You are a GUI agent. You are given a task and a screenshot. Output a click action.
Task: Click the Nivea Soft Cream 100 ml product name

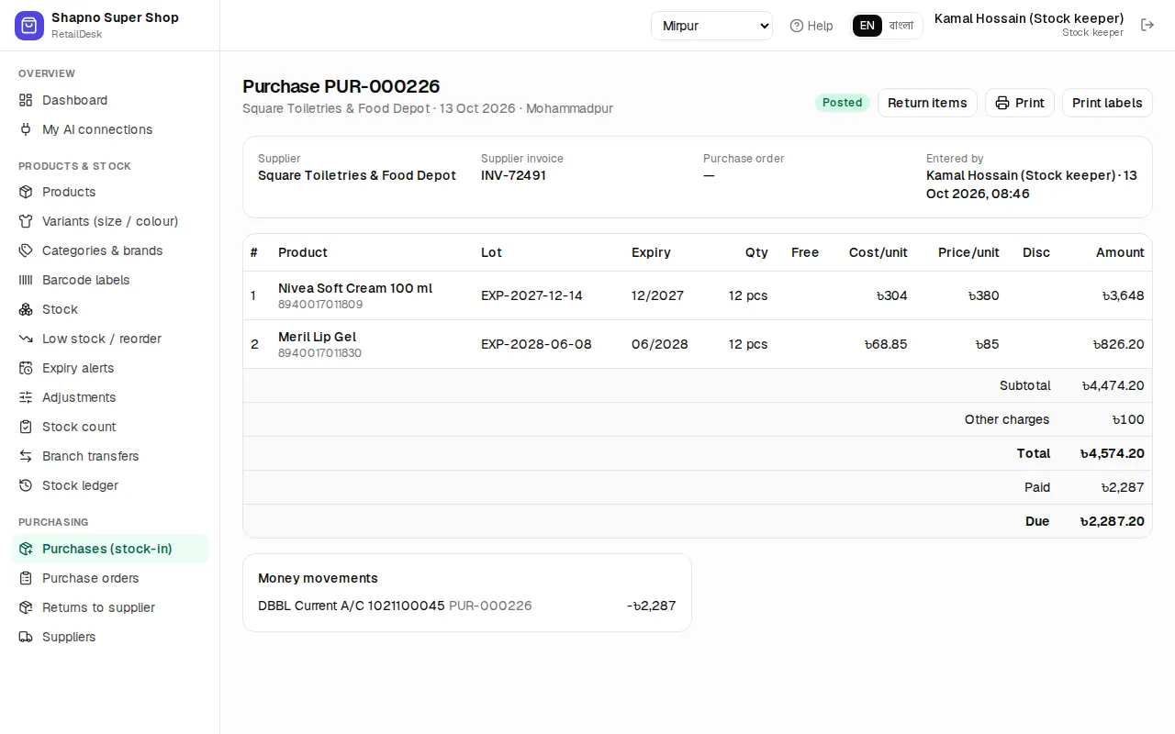[x=355, y=288]
